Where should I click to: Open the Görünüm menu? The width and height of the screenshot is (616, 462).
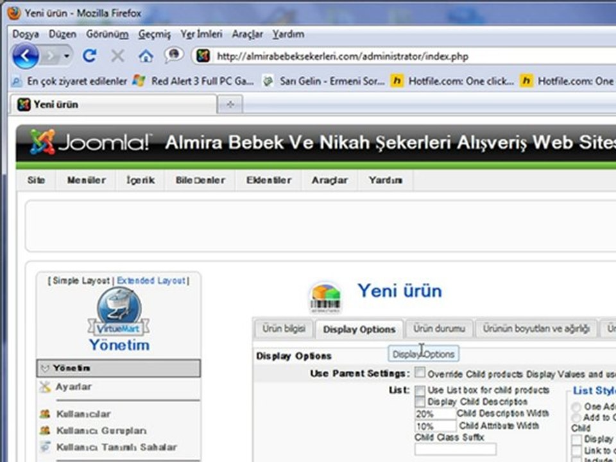click(107, 34)
